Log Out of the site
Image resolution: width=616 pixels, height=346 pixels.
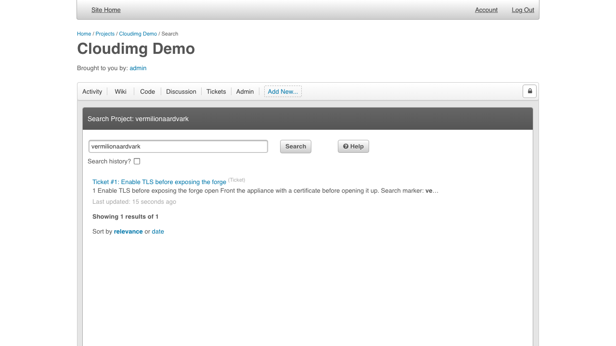(x=523, y=10)
